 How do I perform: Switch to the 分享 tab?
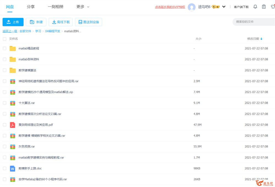31,7
